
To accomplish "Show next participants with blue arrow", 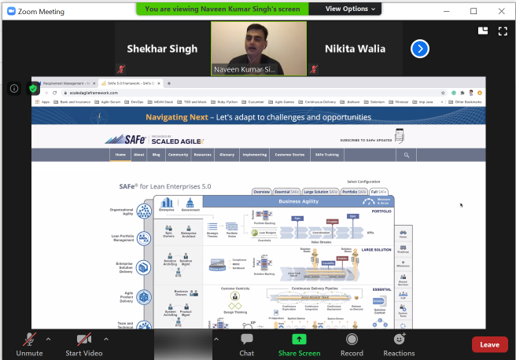I will pyautogui.click(x=420, y=49).
